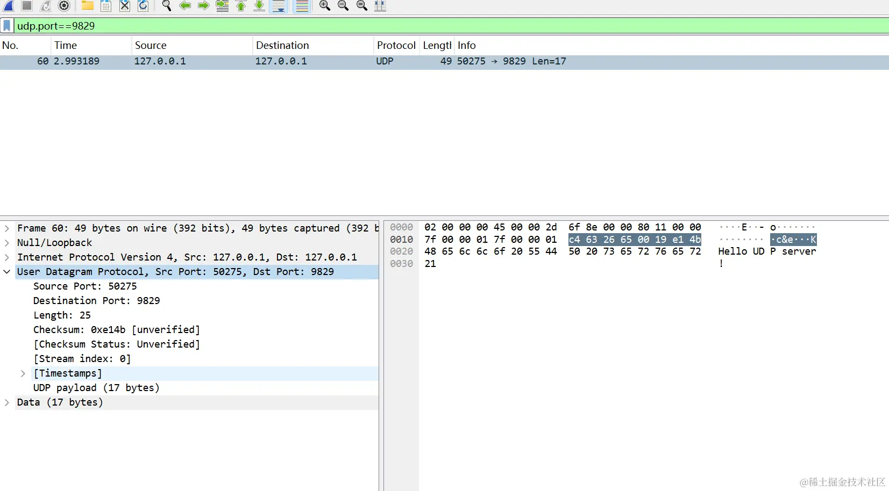This screenshot has height=491, width=889.
Task: Click the 2.993189 time cell
Action: click(x=76, y=61)
